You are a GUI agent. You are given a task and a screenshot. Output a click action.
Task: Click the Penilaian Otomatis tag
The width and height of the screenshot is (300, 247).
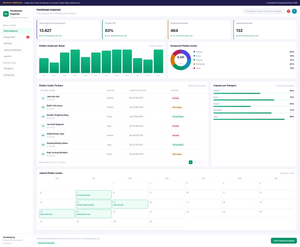[46, 243]
